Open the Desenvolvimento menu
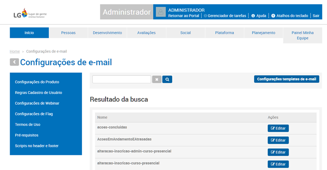The width and height of the screenshot is (327, 170). tap(108, 33)
